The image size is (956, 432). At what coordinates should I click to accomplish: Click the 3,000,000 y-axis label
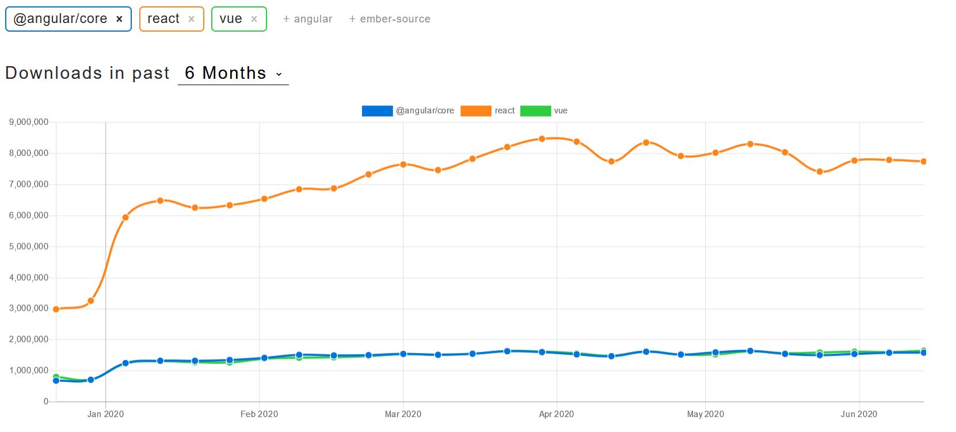29,308
